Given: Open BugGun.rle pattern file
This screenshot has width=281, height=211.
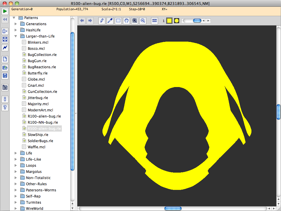Looking at the screenshot, I should (x=37, y=61).
